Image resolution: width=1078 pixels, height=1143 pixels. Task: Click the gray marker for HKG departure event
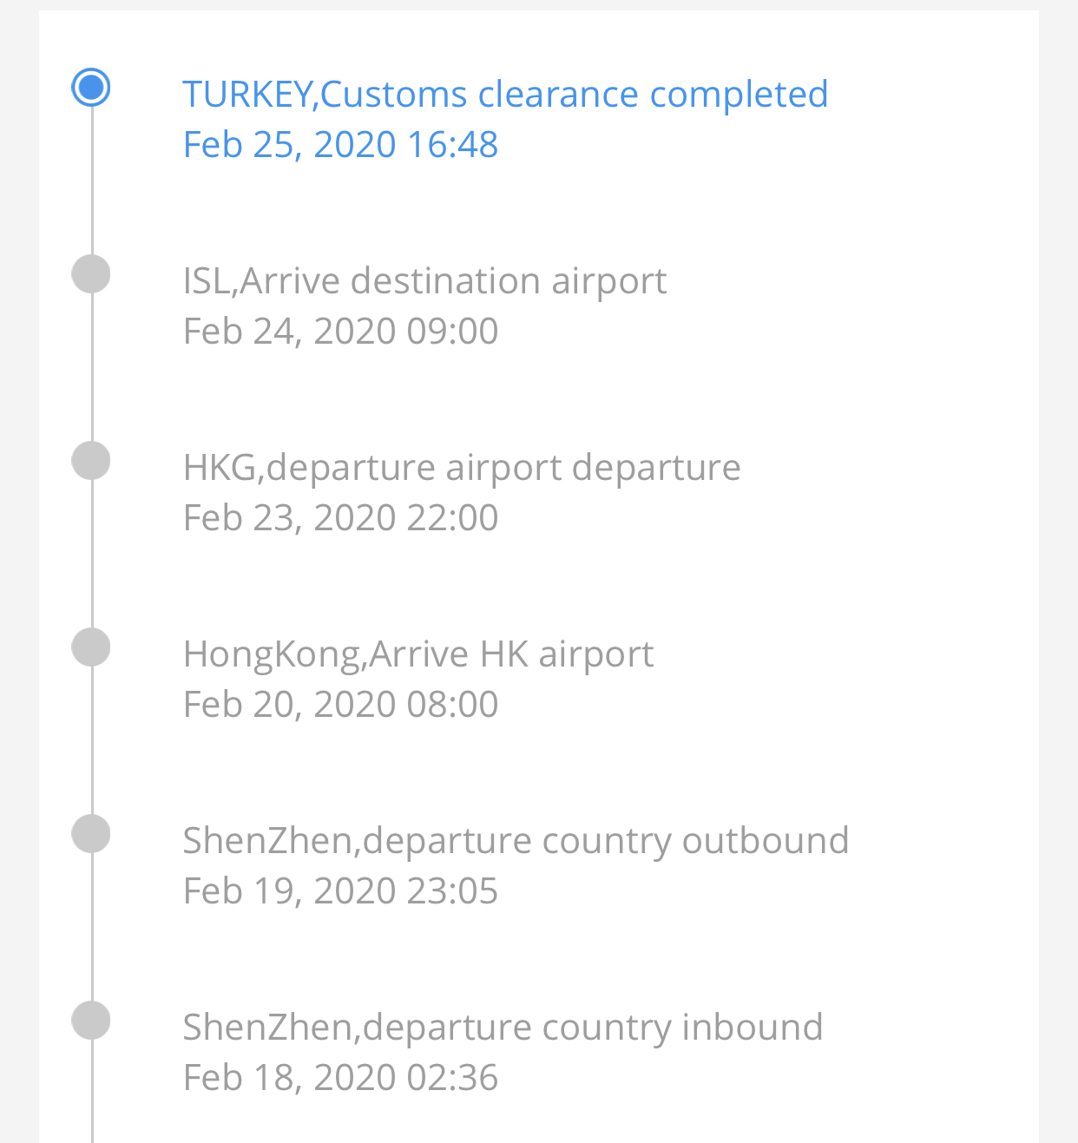click(91, 461)
